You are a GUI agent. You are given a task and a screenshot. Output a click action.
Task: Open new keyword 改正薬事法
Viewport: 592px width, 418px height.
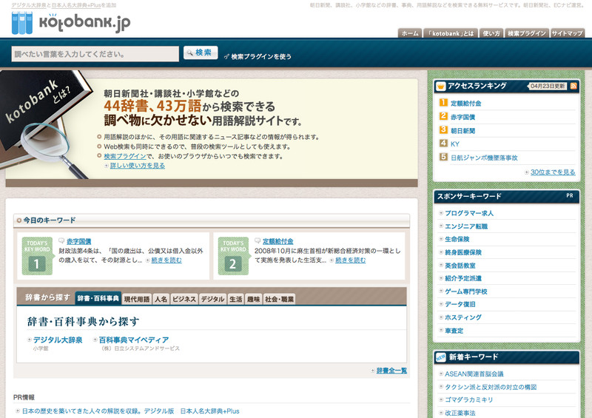click(x=460, y=413)
